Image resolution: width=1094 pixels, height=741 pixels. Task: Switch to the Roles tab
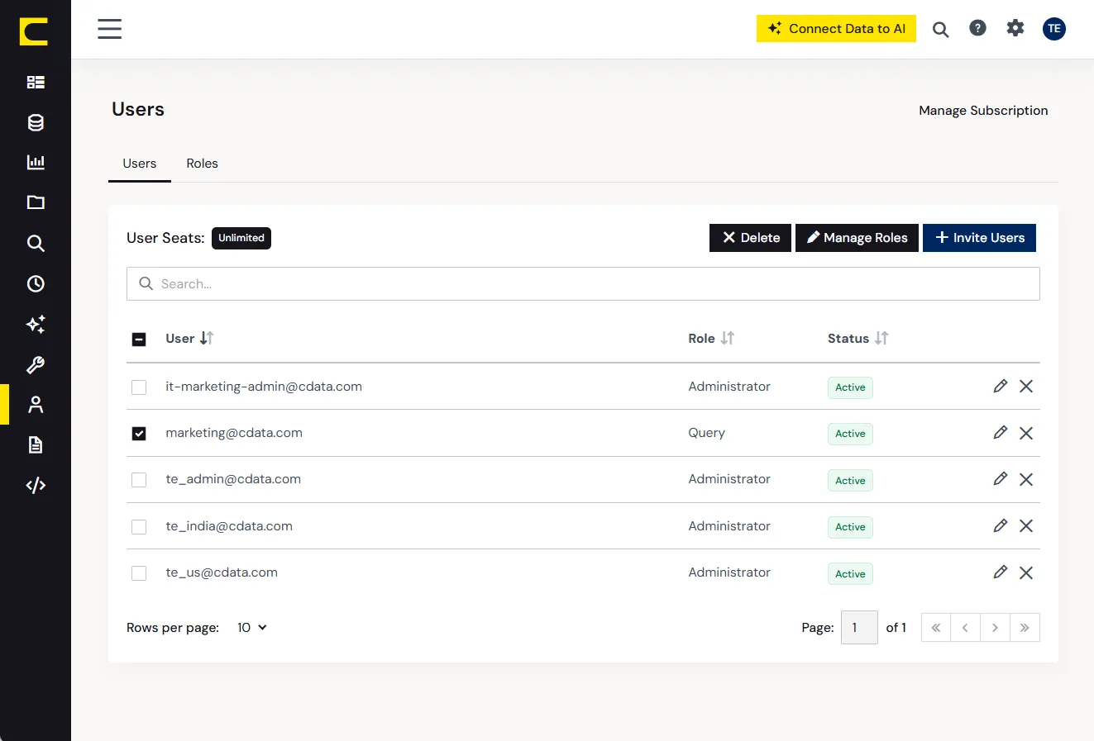point(202,164)
